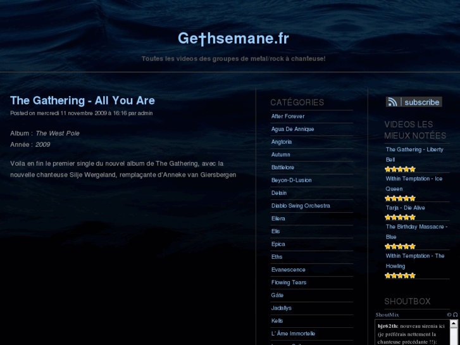The width and height of the screenshot is (460, 345).
Task: Click the ShoutMix link in shoutbox
Action: (387, 315)
